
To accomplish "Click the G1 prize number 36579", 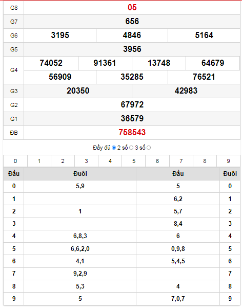I will [x=132, y=119].
